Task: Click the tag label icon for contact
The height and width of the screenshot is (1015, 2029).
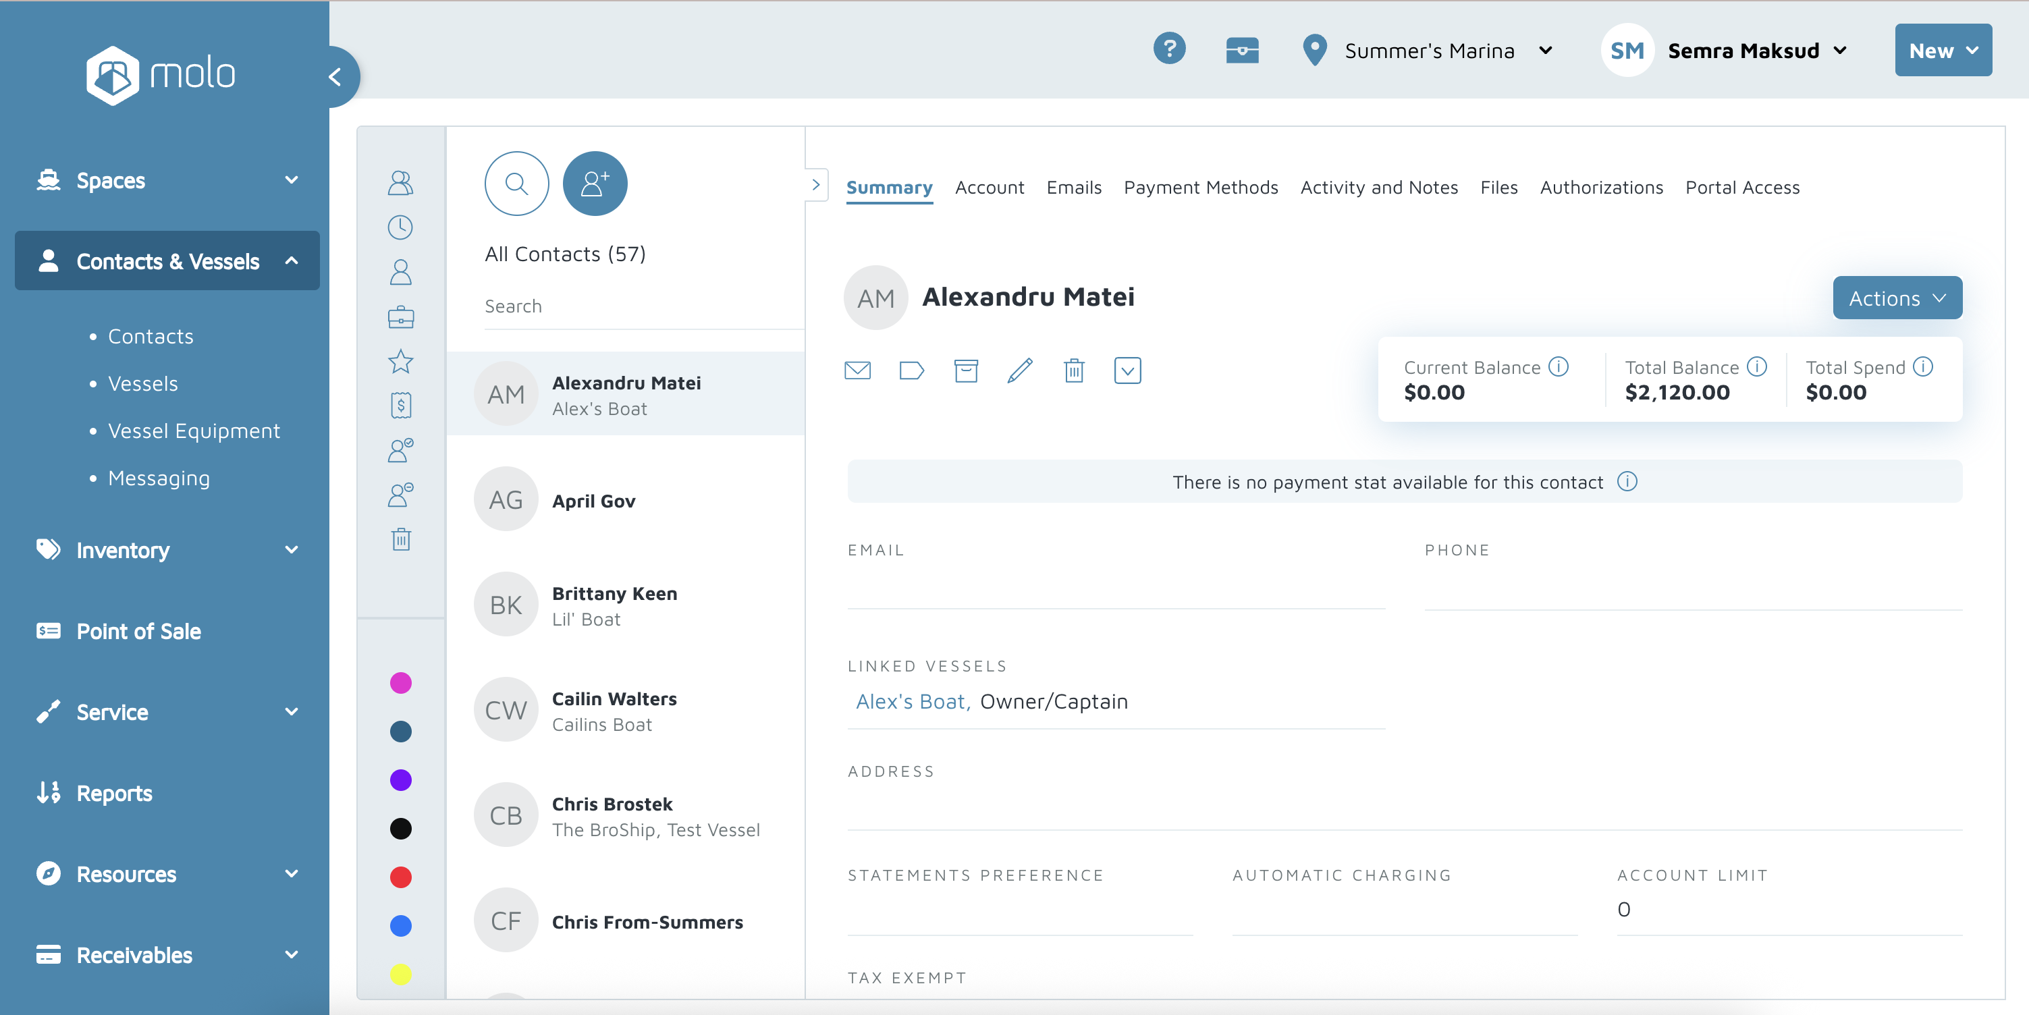Action: click(911, 370)
